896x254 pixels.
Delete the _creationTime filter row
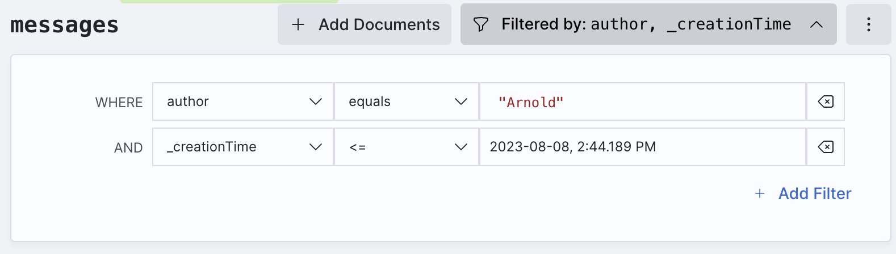(826, 147)
